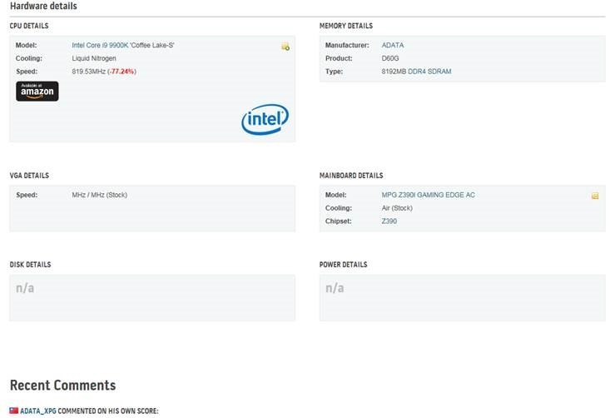
Task: Click the COMMENTED ON HIS OWN SCORE text
Action: 108,411
